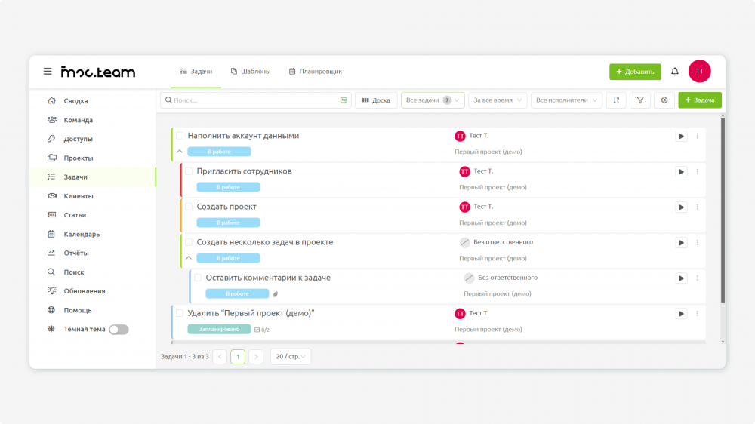Check the Создать проект task checkbox

[x=189, y=207]
